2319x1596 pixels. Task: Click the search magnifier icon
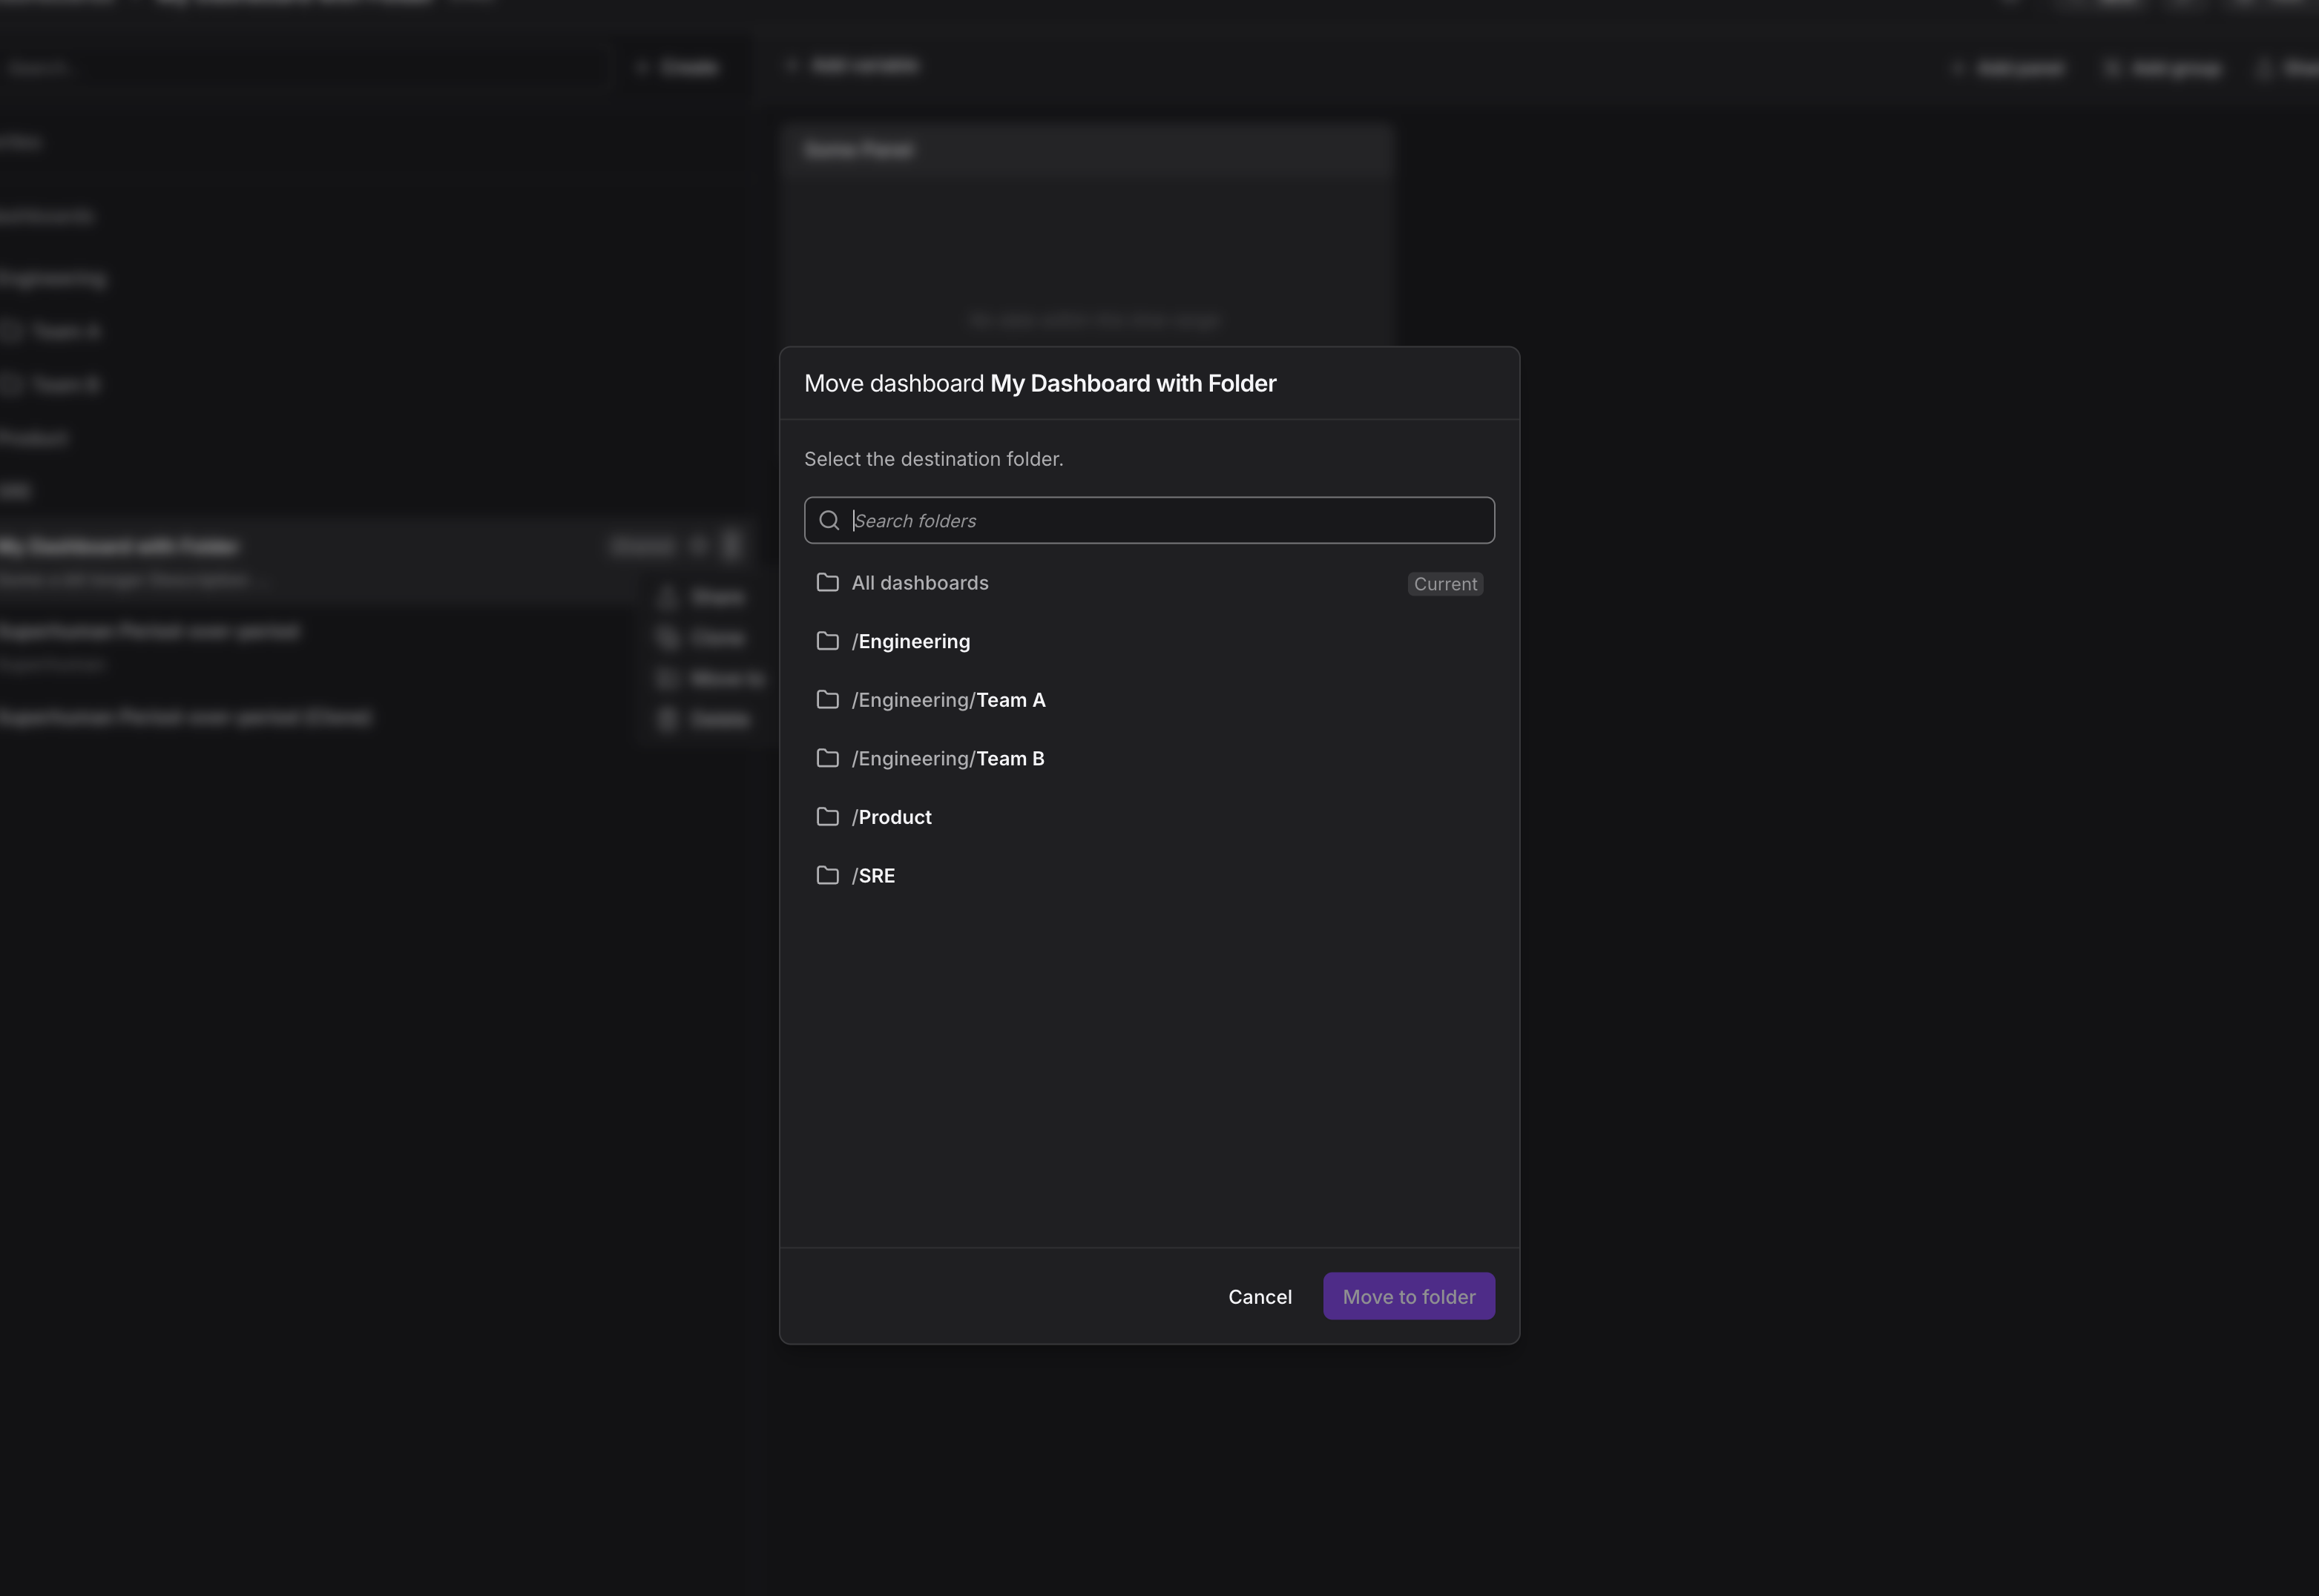point(829,520)
